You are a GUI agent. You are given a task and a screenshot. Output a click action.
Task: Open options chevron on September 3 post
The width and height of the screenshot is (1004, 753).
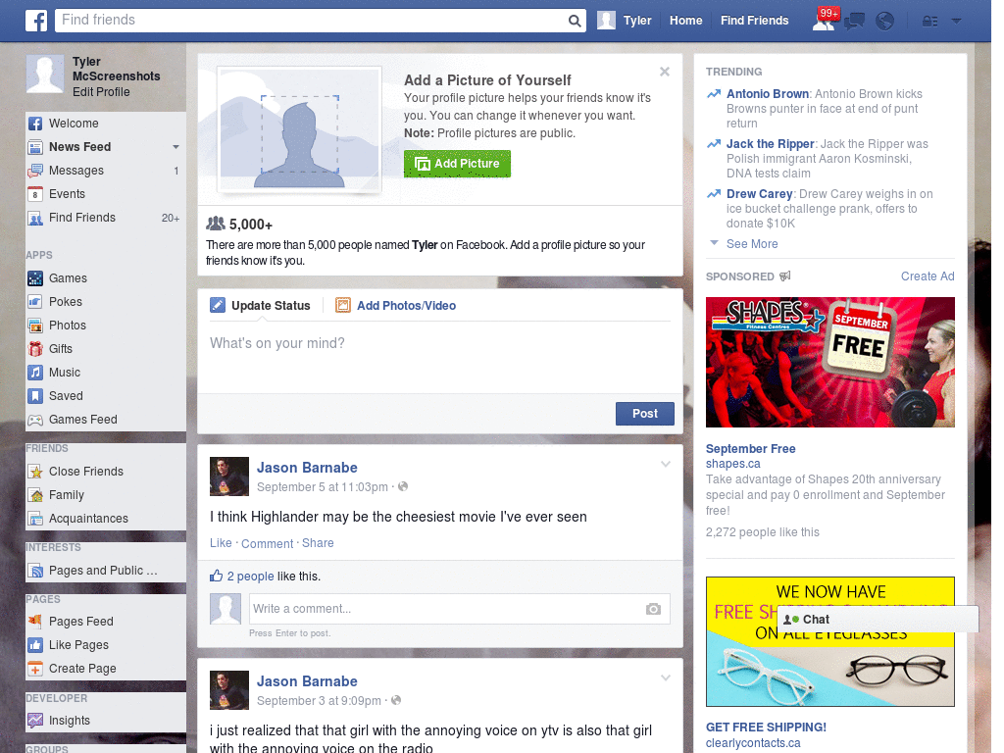click(666, 678)
